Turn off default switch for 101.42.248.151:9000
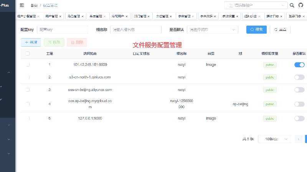307x172 pixels. pos(299,65)
